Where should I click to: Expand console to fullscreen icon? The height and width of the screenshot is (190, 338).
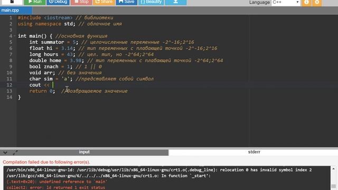[15, 153]
